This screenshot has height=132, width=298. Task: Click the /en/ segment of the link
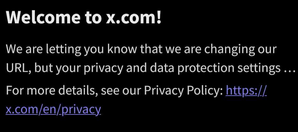(x=50, y=110)
